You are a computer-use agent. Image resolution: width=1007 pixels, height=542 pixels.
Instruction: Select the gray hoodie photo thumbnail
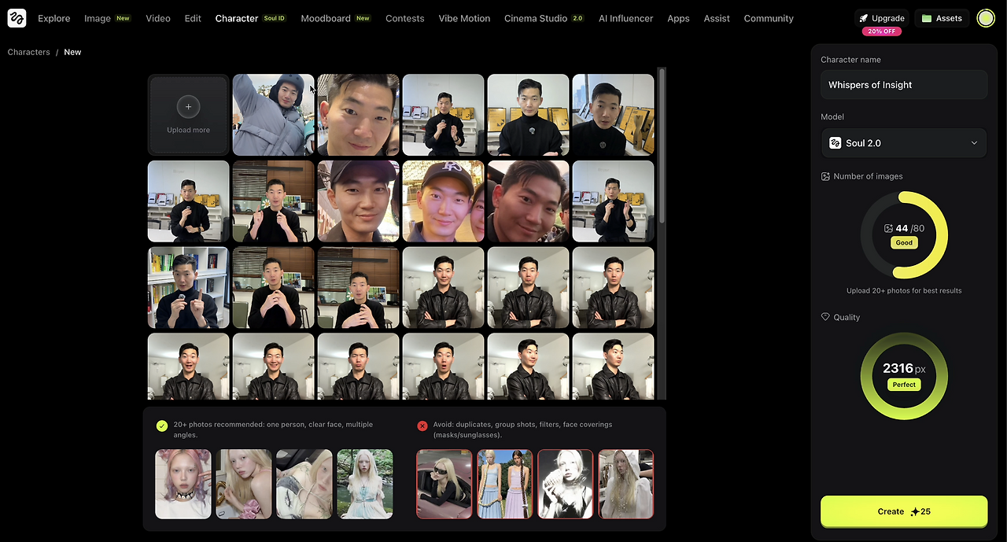click(x=273, y=115)
